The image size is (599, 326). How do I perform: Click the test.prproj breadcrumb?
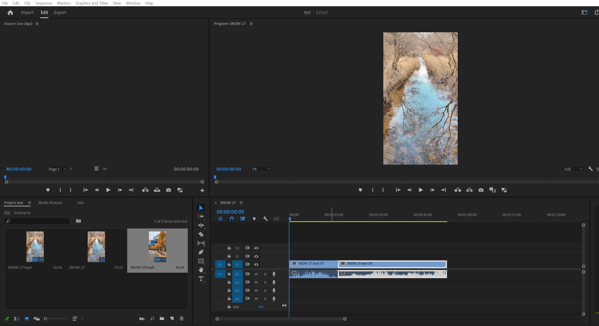click(22, 212)
